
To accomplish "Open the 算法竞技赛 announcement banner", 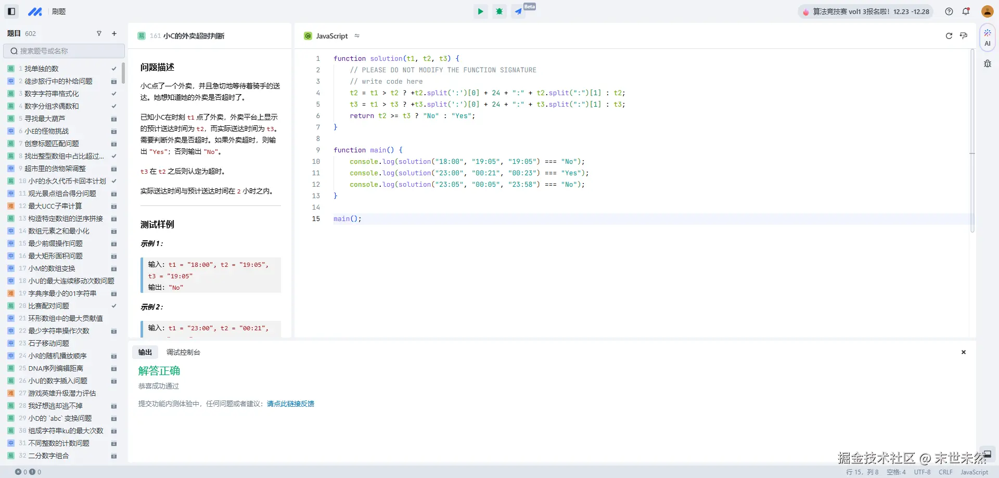I will 865,11.
